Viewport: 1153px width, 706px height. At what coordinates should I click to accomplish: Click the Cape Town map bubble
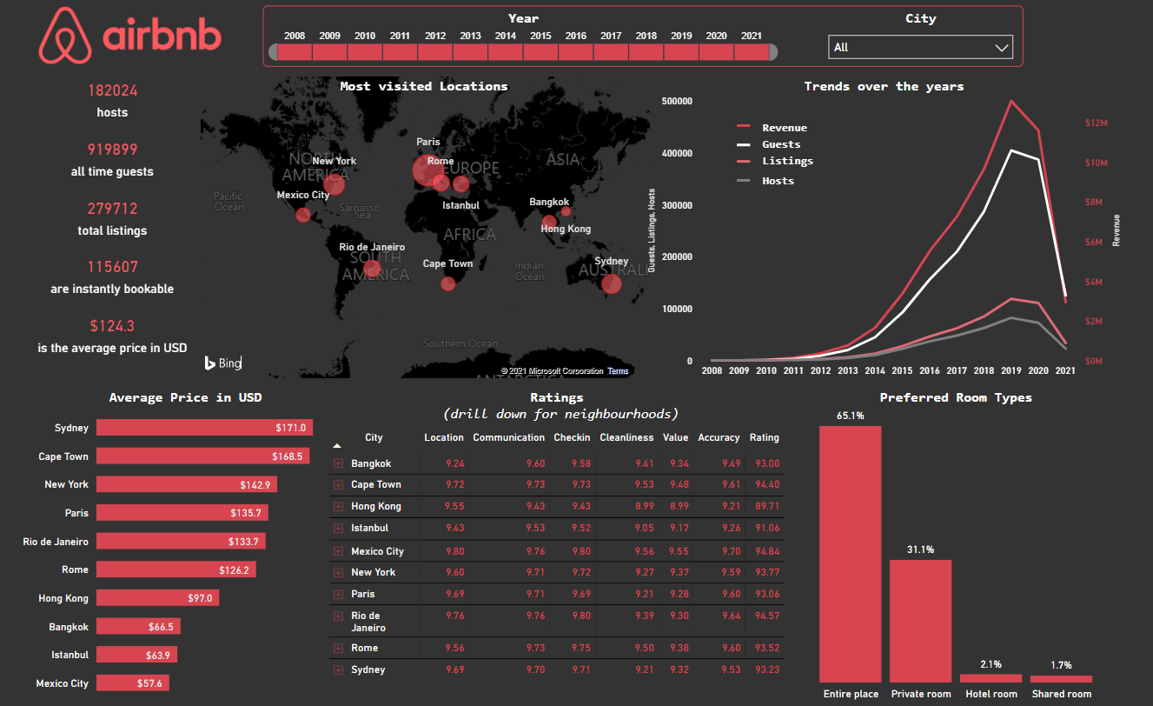448,283
